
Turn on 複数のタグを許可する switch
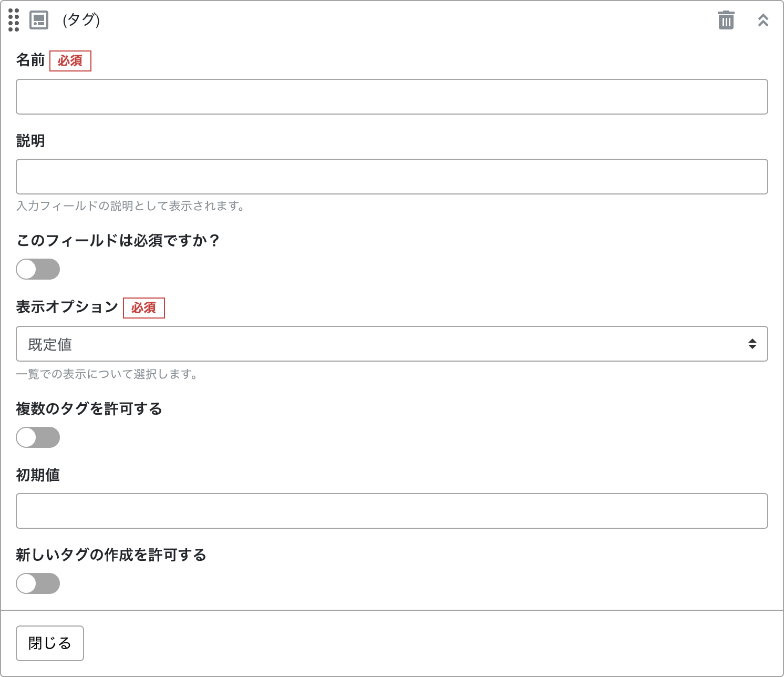tap(38, 437)
